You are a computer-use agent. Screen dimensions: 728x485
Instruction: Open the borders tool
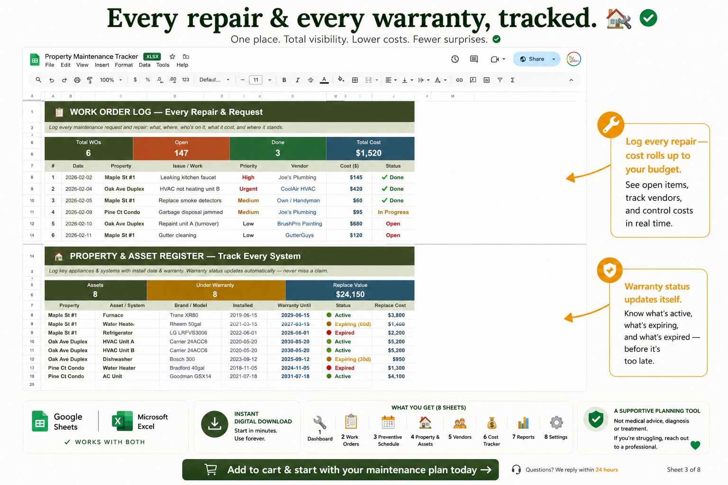[355, 80]
